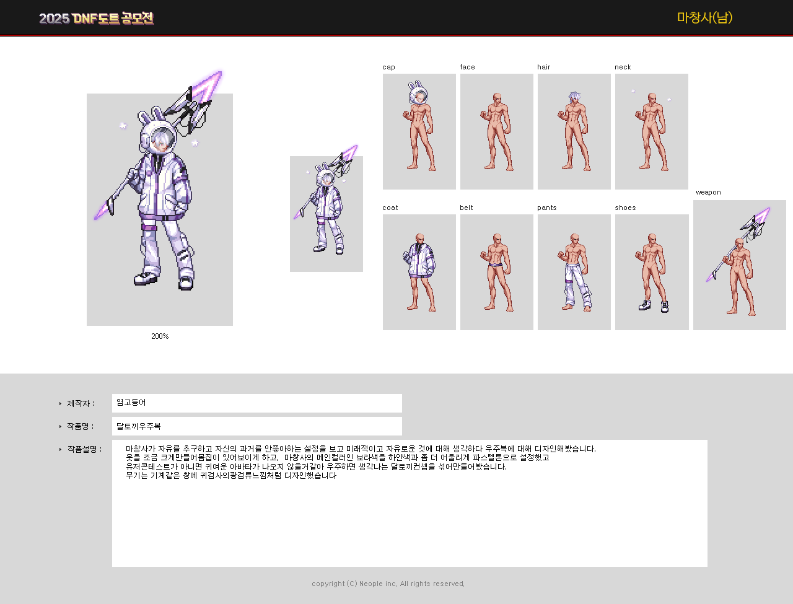Open the shoes part thumbnail

652,272
